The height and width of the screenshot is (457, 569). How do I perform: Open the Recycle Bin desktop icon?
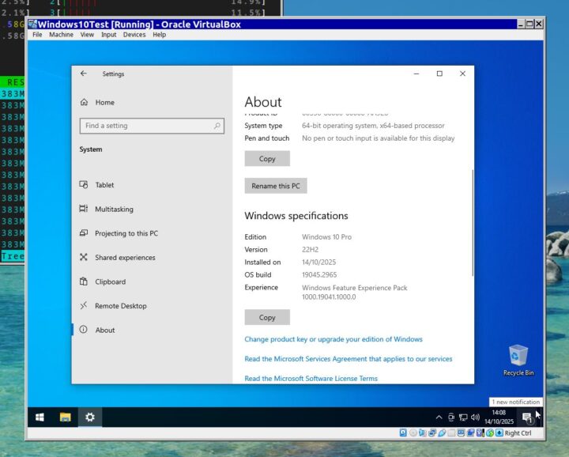518,360
